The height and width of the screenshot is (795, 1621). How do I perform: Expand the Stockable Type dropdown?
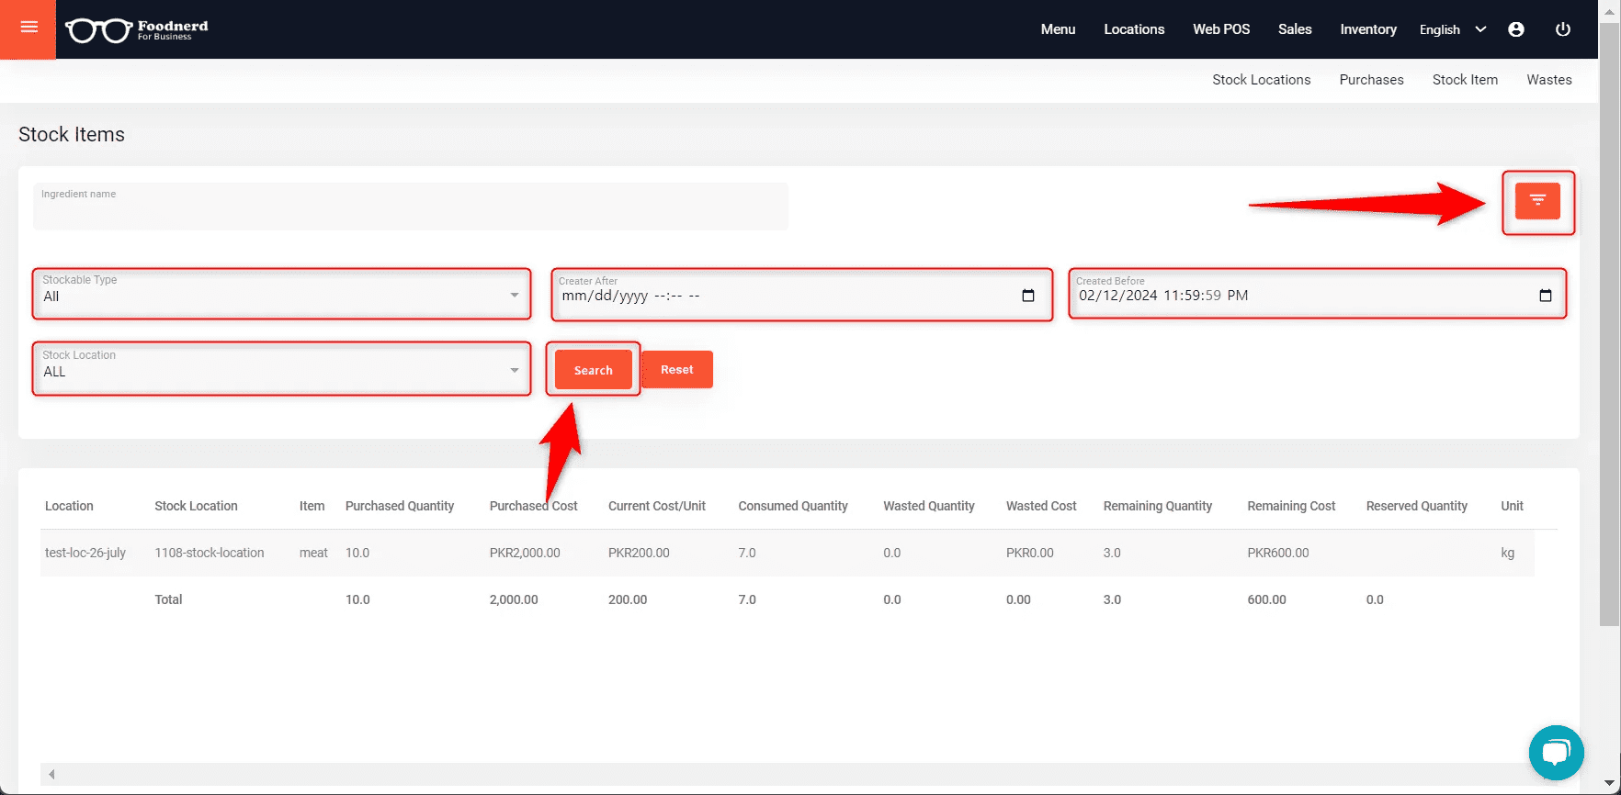281,294
